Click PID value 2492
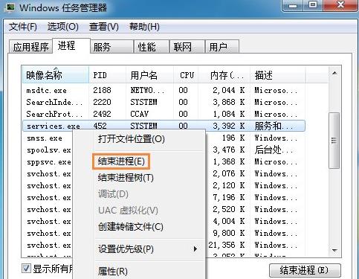Viewport: 359px width, 279px height. [102, 114]
